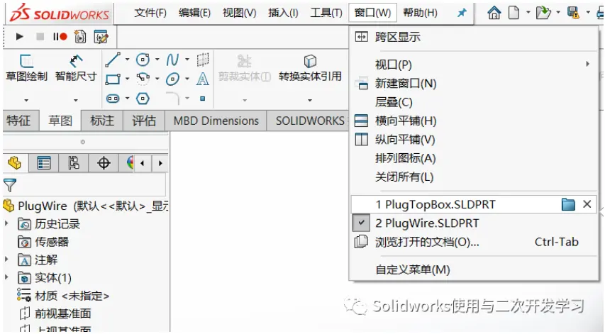
Task: Open the Tools (工具) menu
Action: pyautogui.click(x=326, y=13)
